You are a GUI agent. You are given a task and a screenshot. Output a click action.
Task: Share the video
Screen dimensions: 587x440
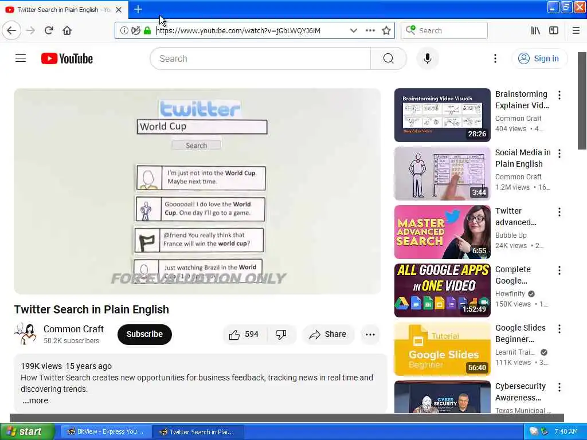327,335
